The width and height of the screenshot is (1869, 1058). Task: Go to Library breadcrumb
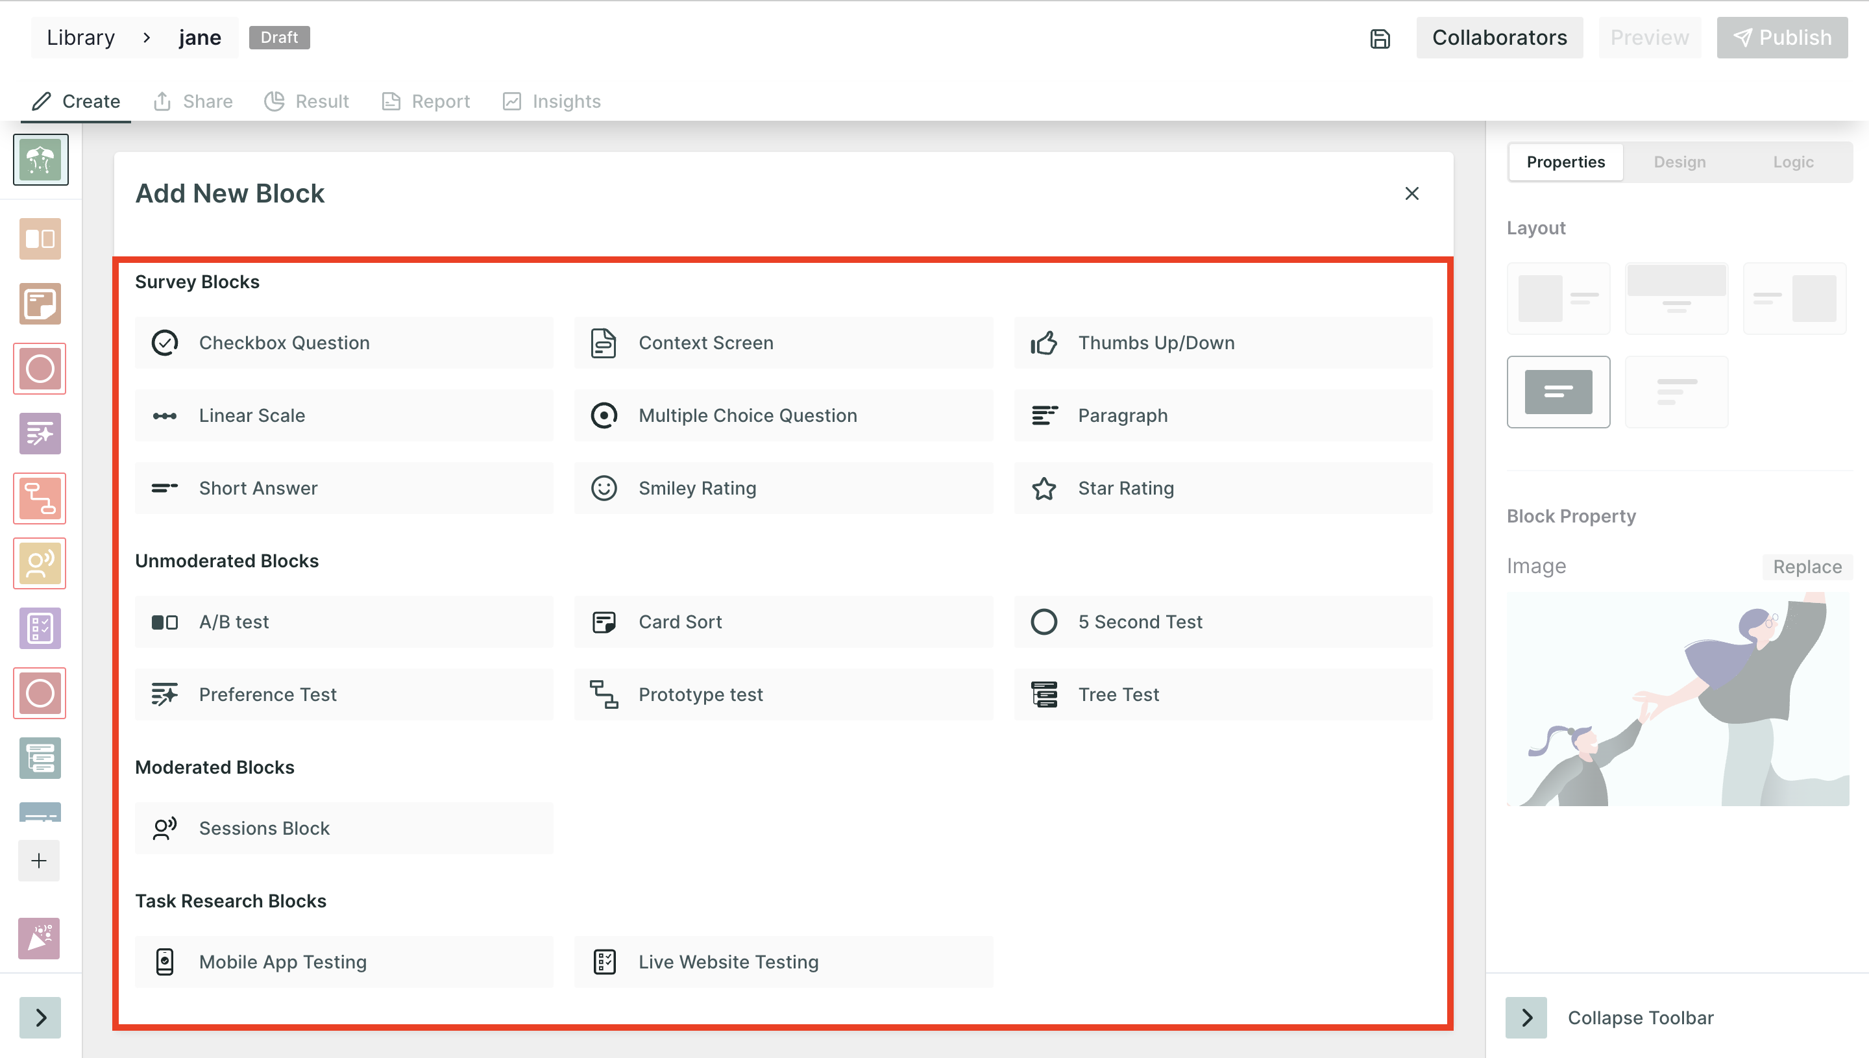point(80,38)
